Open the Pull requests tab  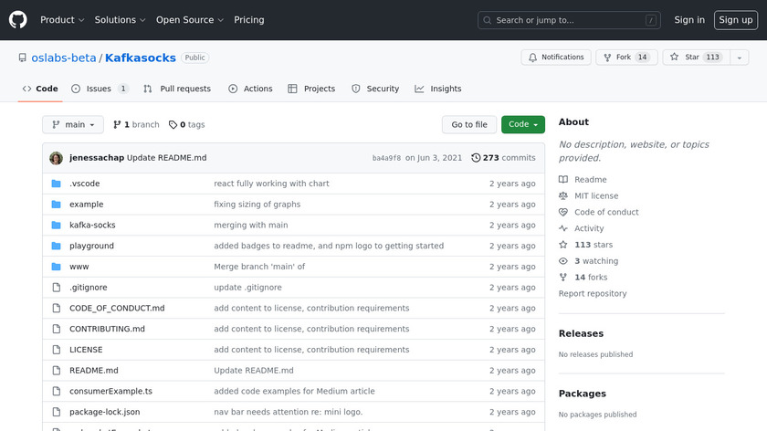coord(177,89)
